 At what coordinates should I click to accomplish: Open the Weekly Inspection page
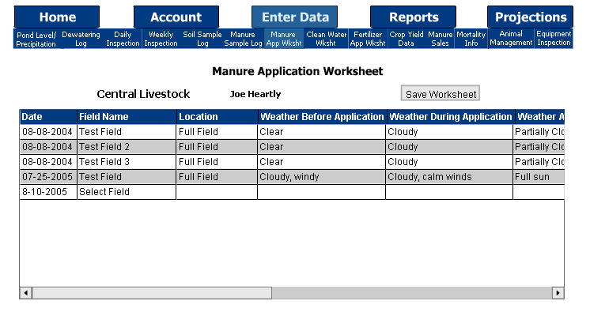click(x=161, y=39)
